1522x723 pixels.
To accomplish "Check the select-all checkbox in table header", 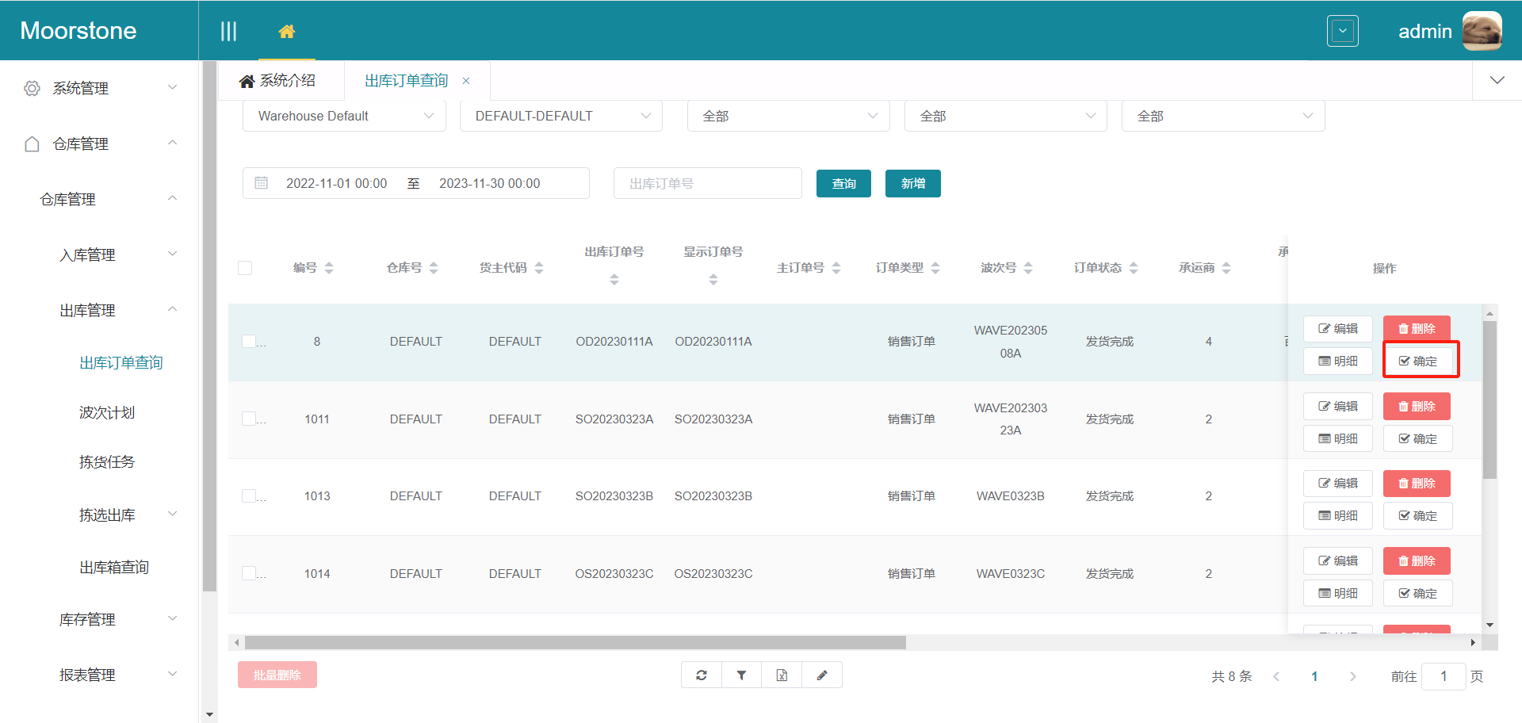I will (x=245, y=268).
